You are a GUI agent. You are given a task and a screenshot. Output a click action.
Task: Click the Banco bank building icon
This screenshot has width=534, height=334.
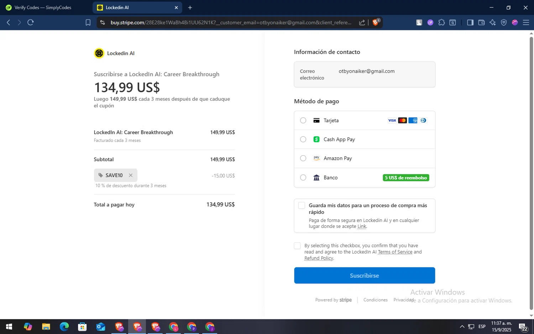click(316, 177)
